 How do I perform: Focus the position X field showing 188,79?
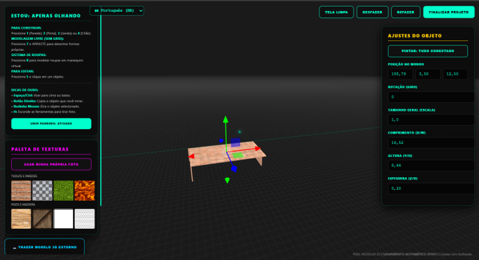point(400,74)
